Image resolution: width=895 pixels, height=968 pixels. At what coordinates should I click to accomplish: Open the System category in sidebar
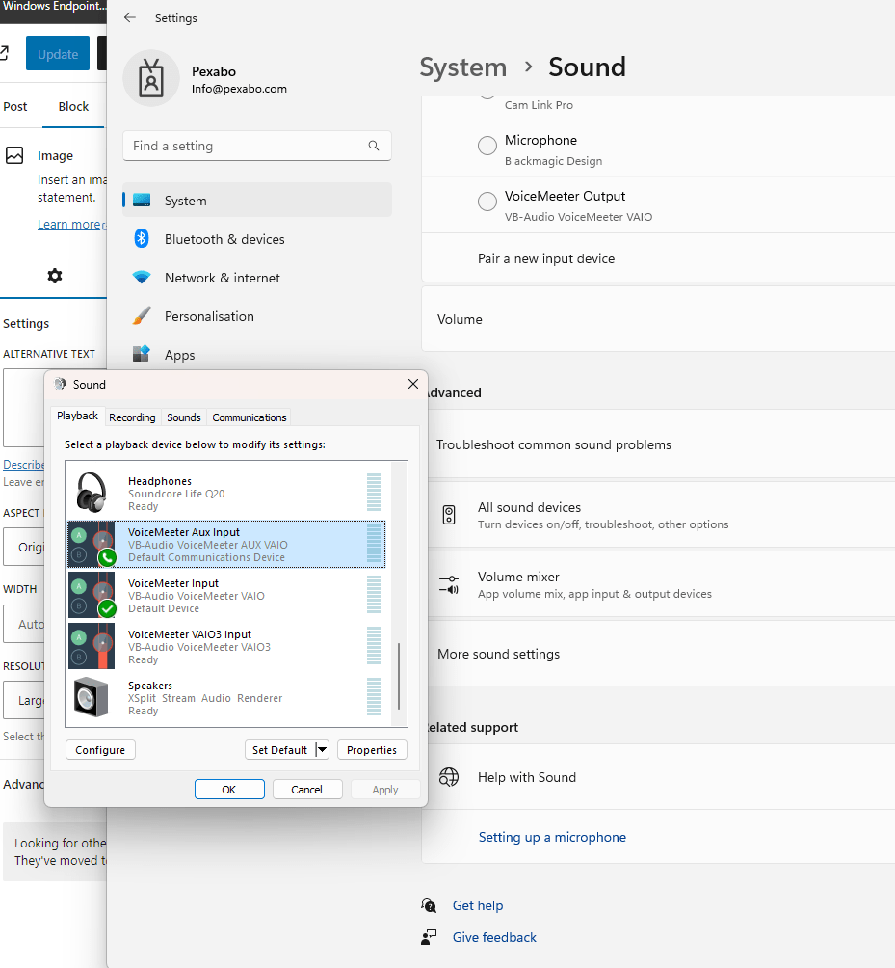pyautogui.click(x=257, y=200)
